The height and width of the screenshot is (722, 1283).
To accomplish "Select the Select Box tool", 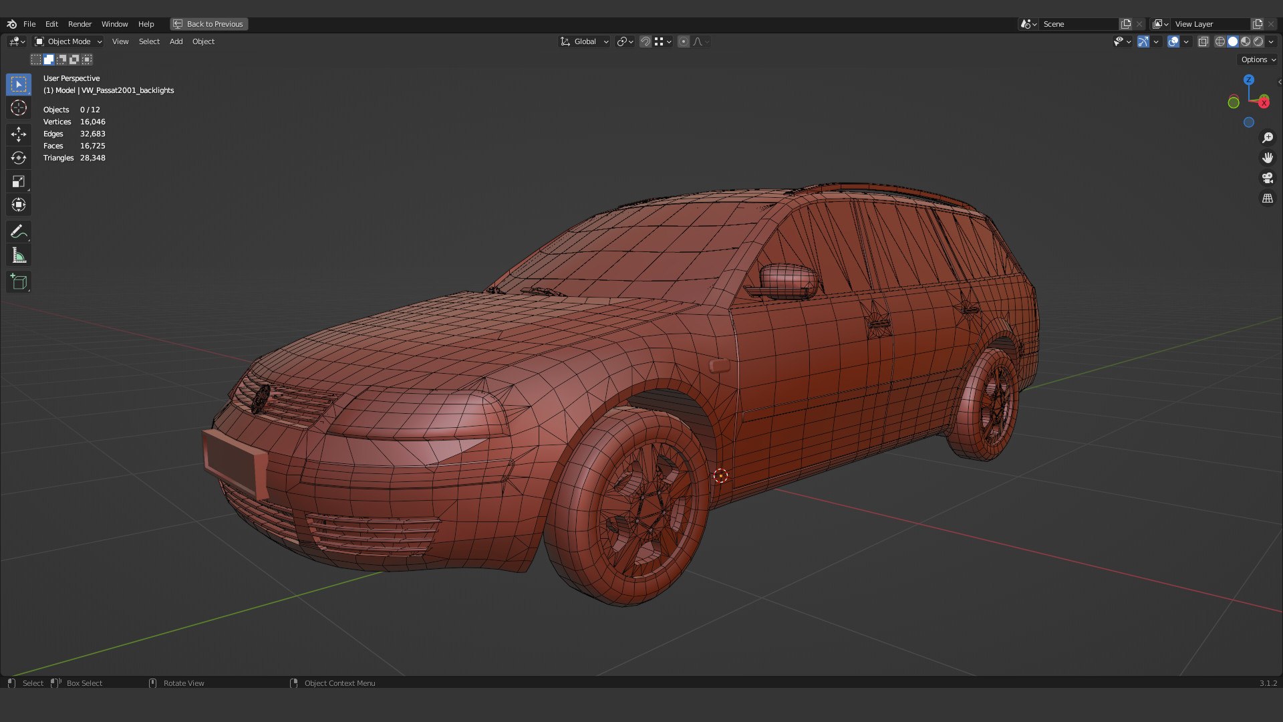I will tap(19, 84).
